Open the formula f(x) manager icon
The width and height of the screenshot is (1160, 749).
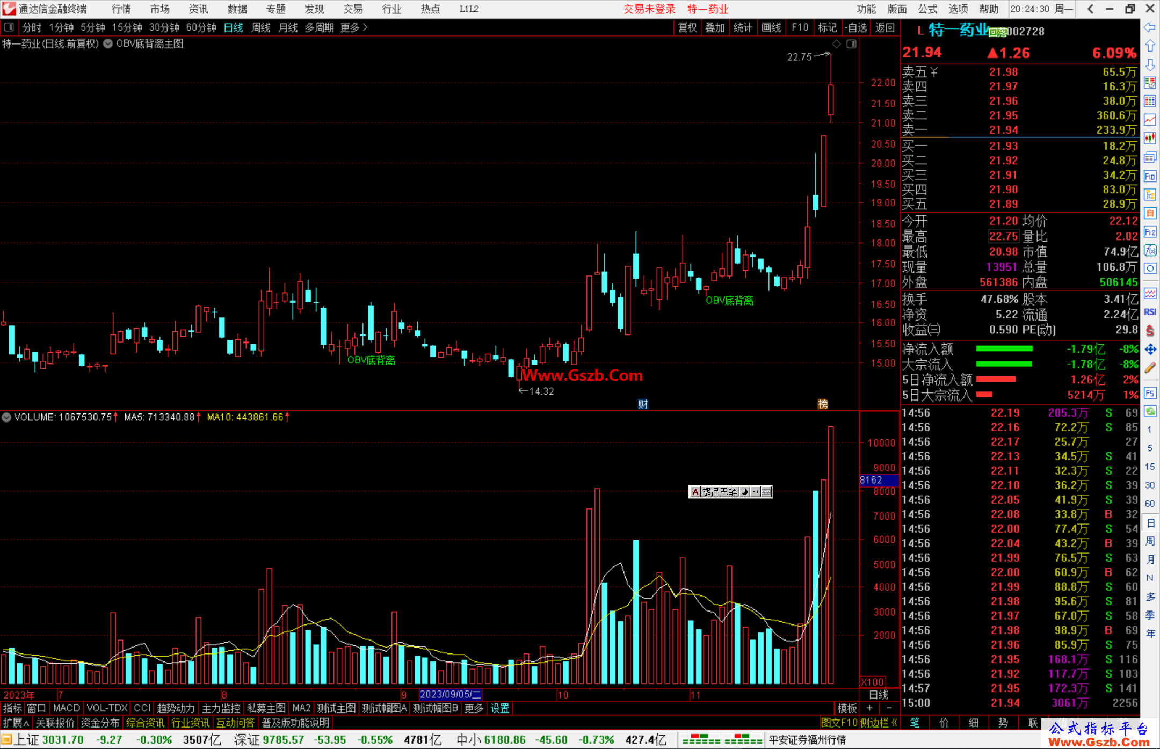click(1150, 250)
